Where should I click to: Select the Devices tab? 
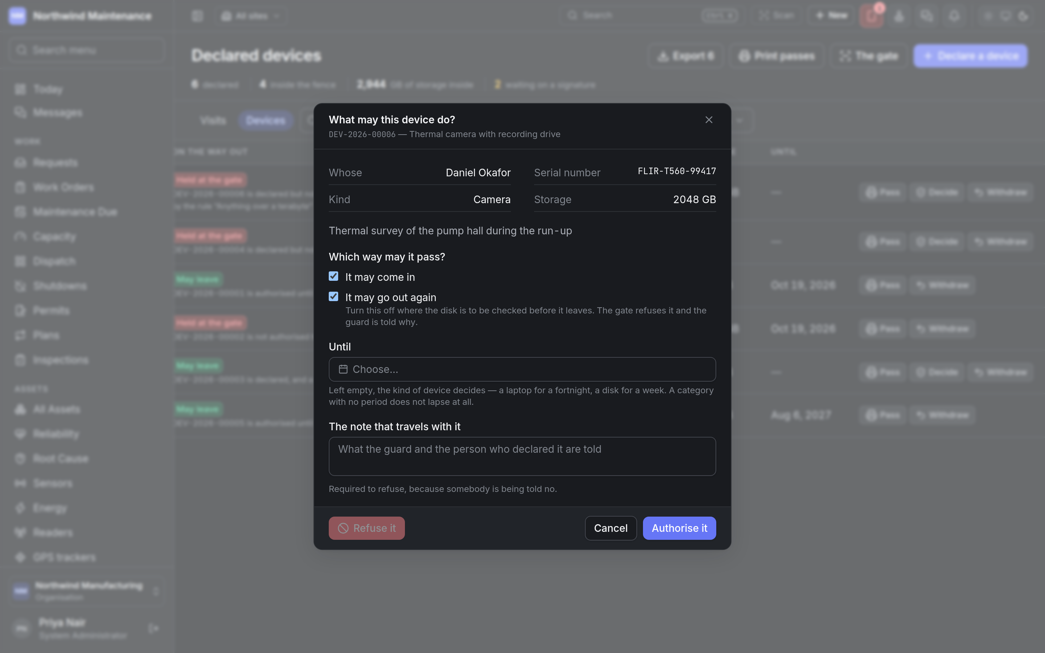pos(266,120)
